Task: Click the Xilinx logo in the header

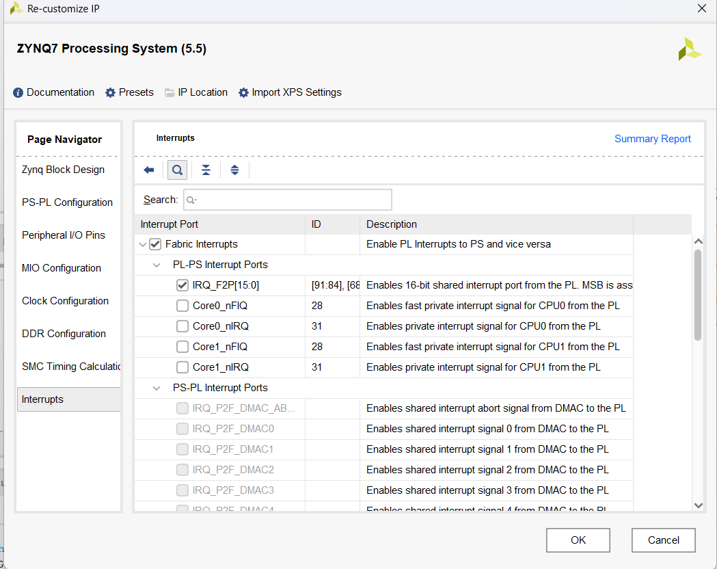Action: pos(690,49)
